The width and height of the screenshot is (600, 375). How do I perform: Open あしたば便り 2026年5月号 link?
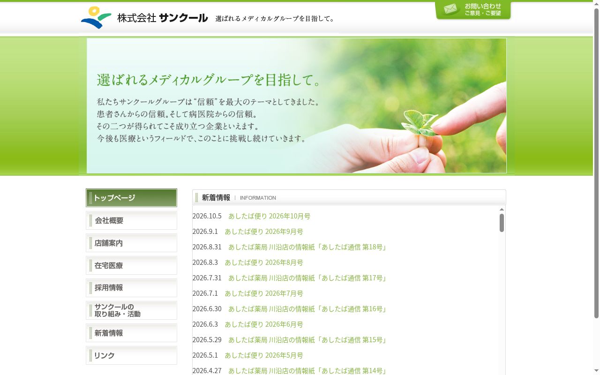[263, 355]
